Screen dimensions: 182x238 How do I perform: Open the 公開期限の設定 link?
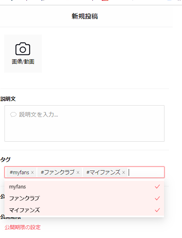pyautogui.click(x=22, y=227)
